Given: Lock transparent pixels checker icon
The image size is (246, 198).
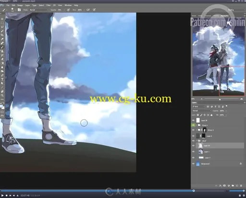Looking at the screenshot, I should pyautogui.click(x=198, y=115).
